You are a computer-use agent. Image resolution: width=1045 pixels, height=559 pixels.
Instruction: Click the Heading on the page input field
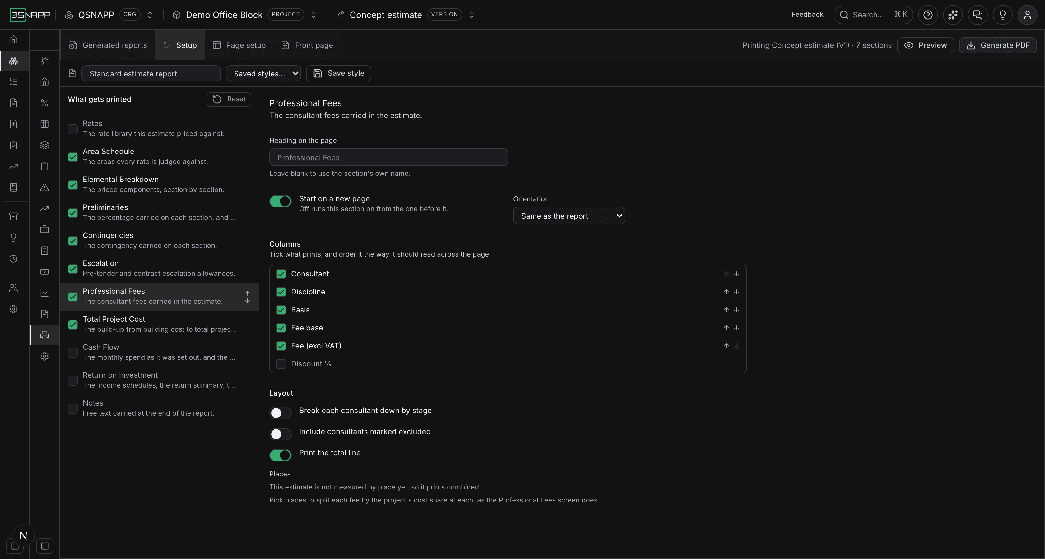[388, 157]
